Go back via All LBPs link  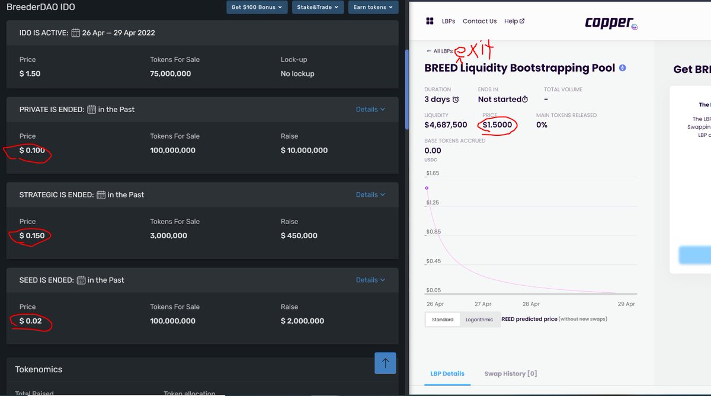pyautogui.click(x=440, y=52)
